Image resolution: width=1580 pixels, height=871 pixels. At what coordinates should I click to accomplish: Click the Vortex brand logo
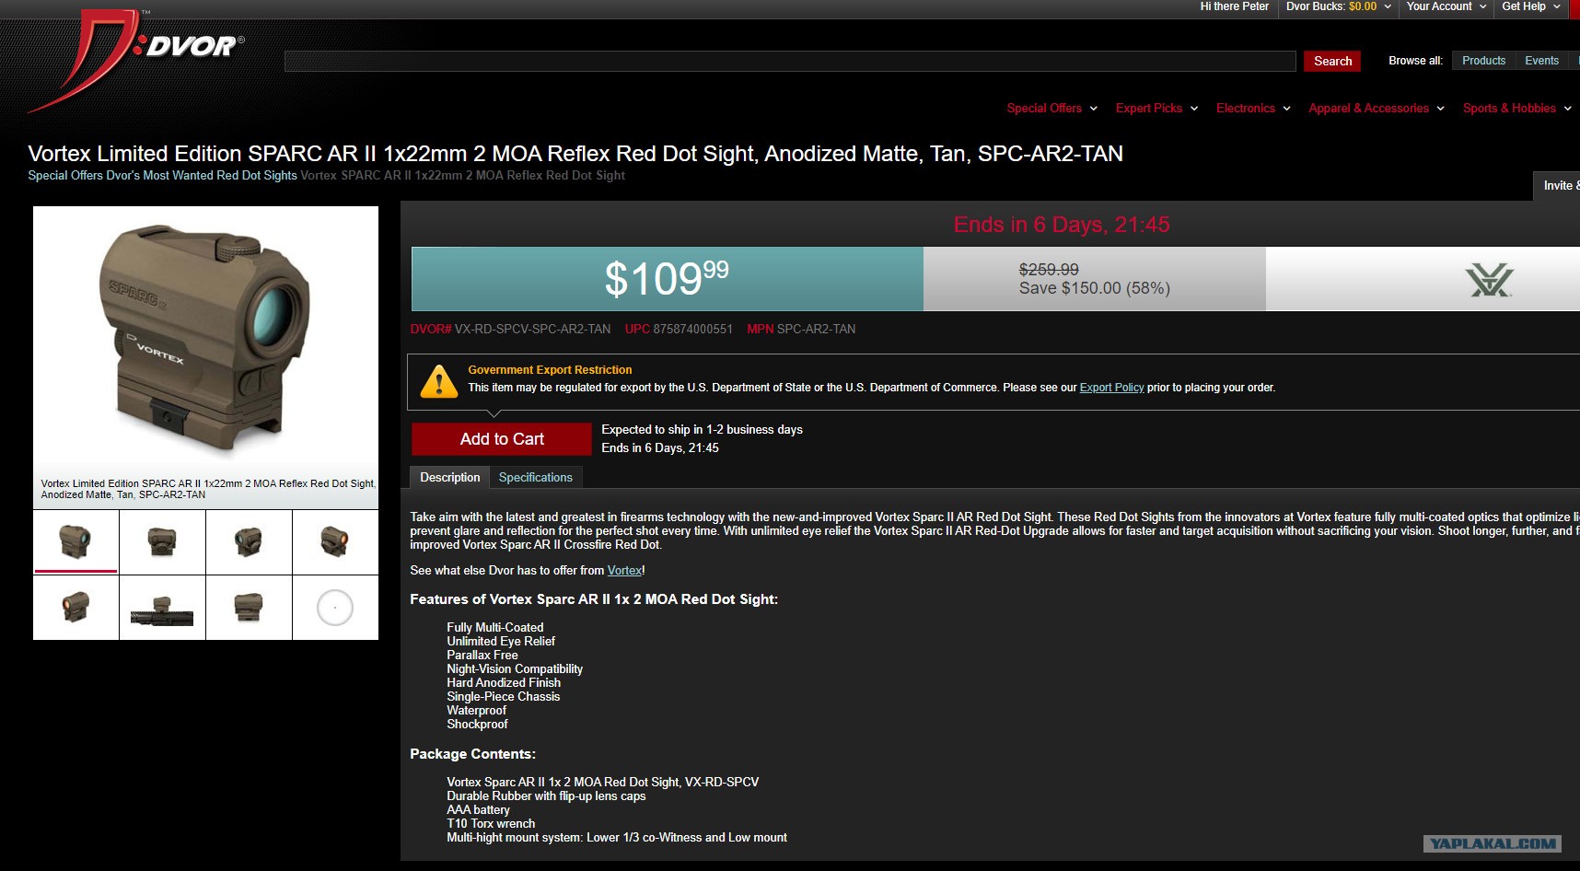coord(1489,280)
